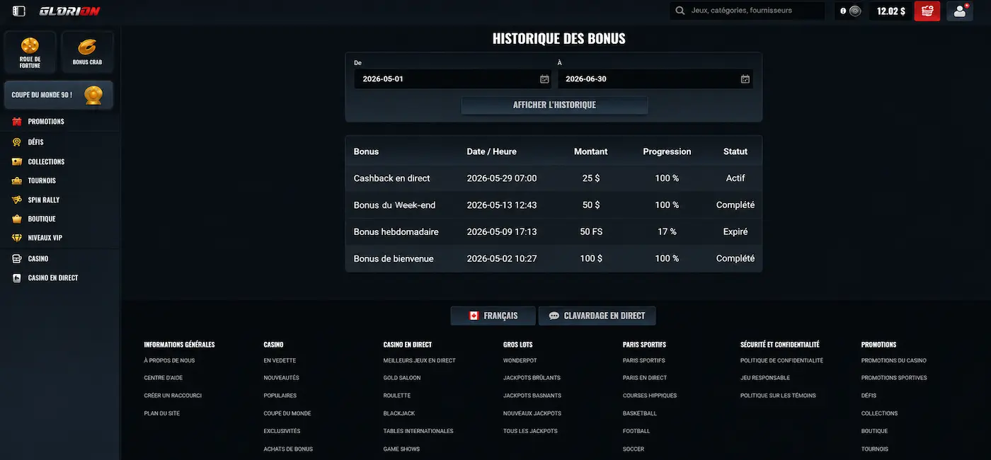991x460 pixels.
Task: Open the red deposit basket icon
Action: (x=927, y=11)
